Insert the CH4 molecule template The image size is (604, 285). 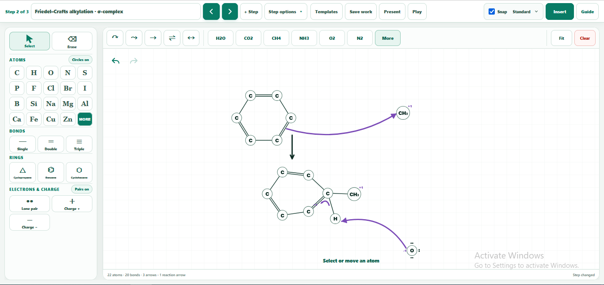276,38
